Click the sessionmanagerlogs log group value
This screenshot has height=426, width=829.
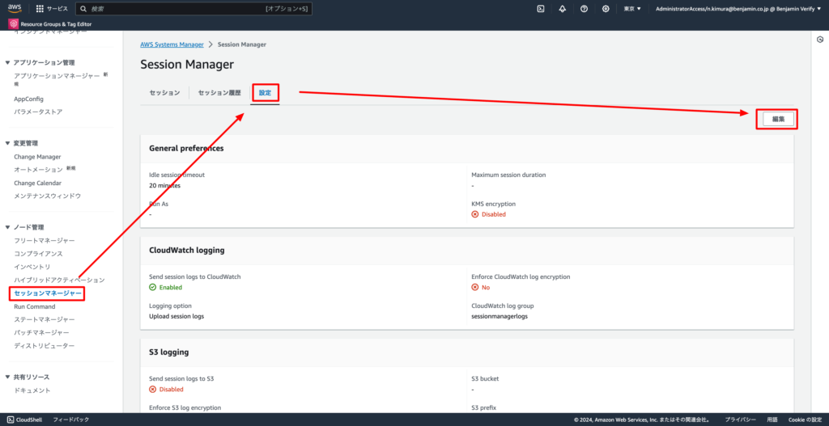pos(500,316)
